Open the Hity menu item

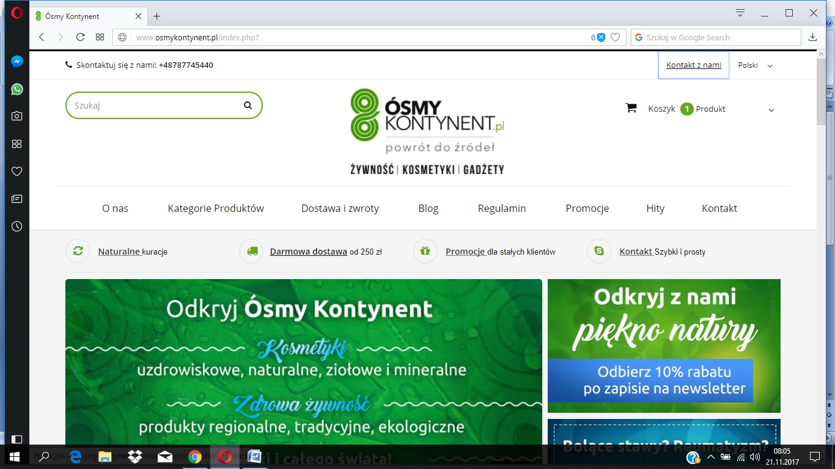pos(655,208)
